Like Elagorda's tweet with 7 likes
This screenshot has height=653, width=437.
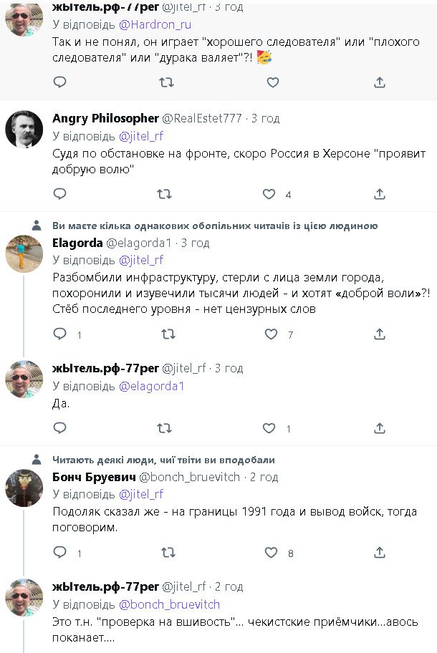271,334
